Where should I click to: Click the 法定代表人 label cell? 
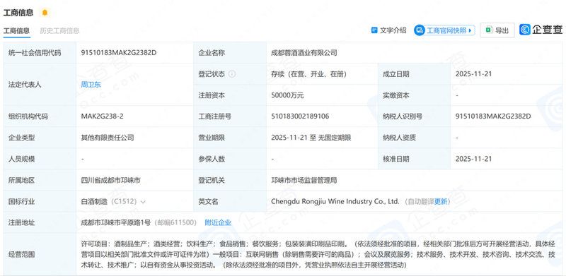click(x=40, y=85)
